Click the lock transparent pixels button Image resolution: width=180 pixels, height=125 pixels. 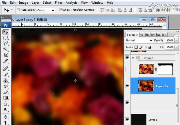(x=136, y=47)
